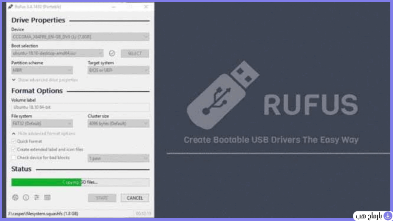This screenshot has height=221, width=393.
Task: Open the Cluster size dropdown
Action: [119, 123]
